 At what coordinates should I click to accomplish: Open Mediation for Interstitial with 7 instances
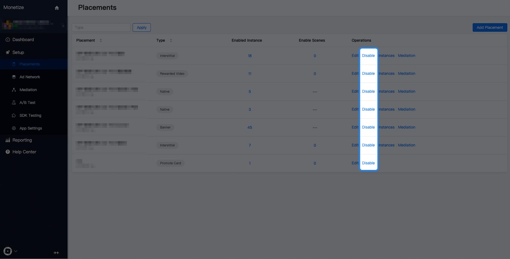click(406, 145)
